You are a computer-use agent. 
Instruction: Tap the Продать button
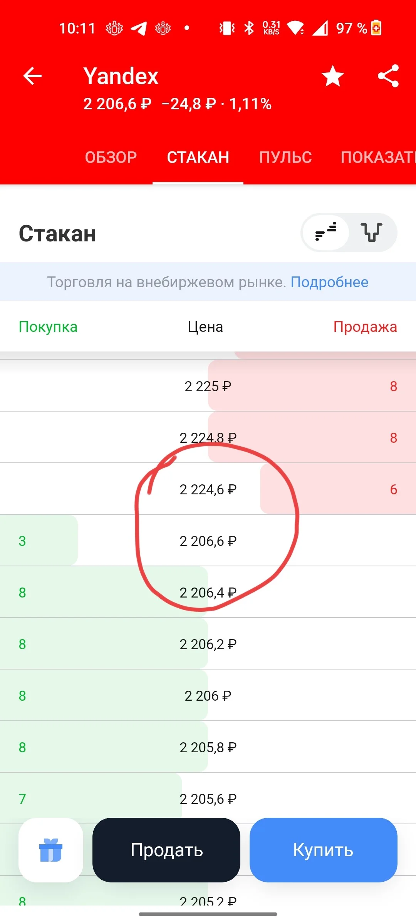pyautogui.click(x=166, y=850)
